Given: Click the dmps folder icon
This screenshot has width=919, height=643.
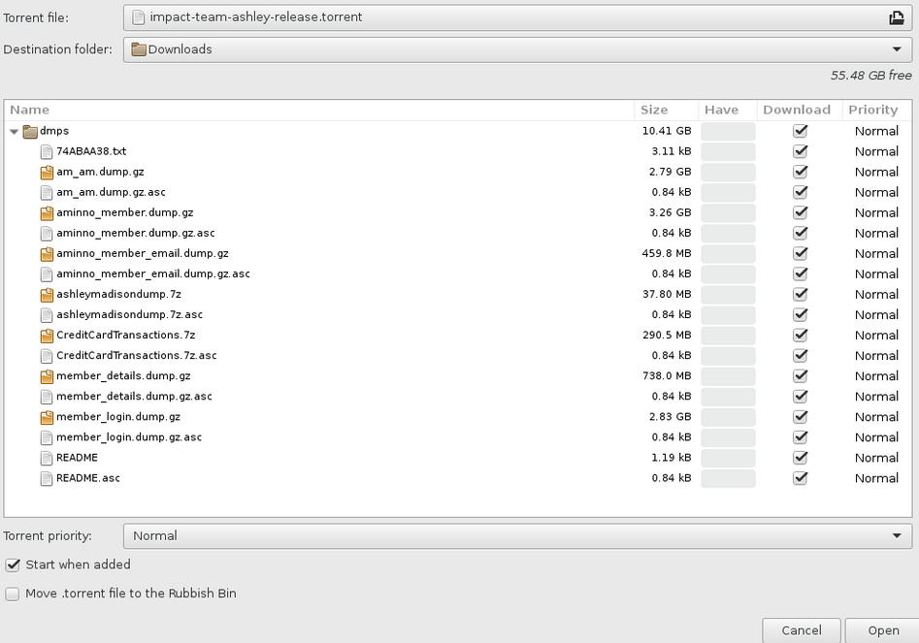Looking at the screenshot, I should point(30,131).
